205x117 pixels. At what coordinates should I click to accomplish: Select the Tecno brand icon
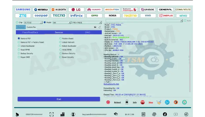pos(59,16)
